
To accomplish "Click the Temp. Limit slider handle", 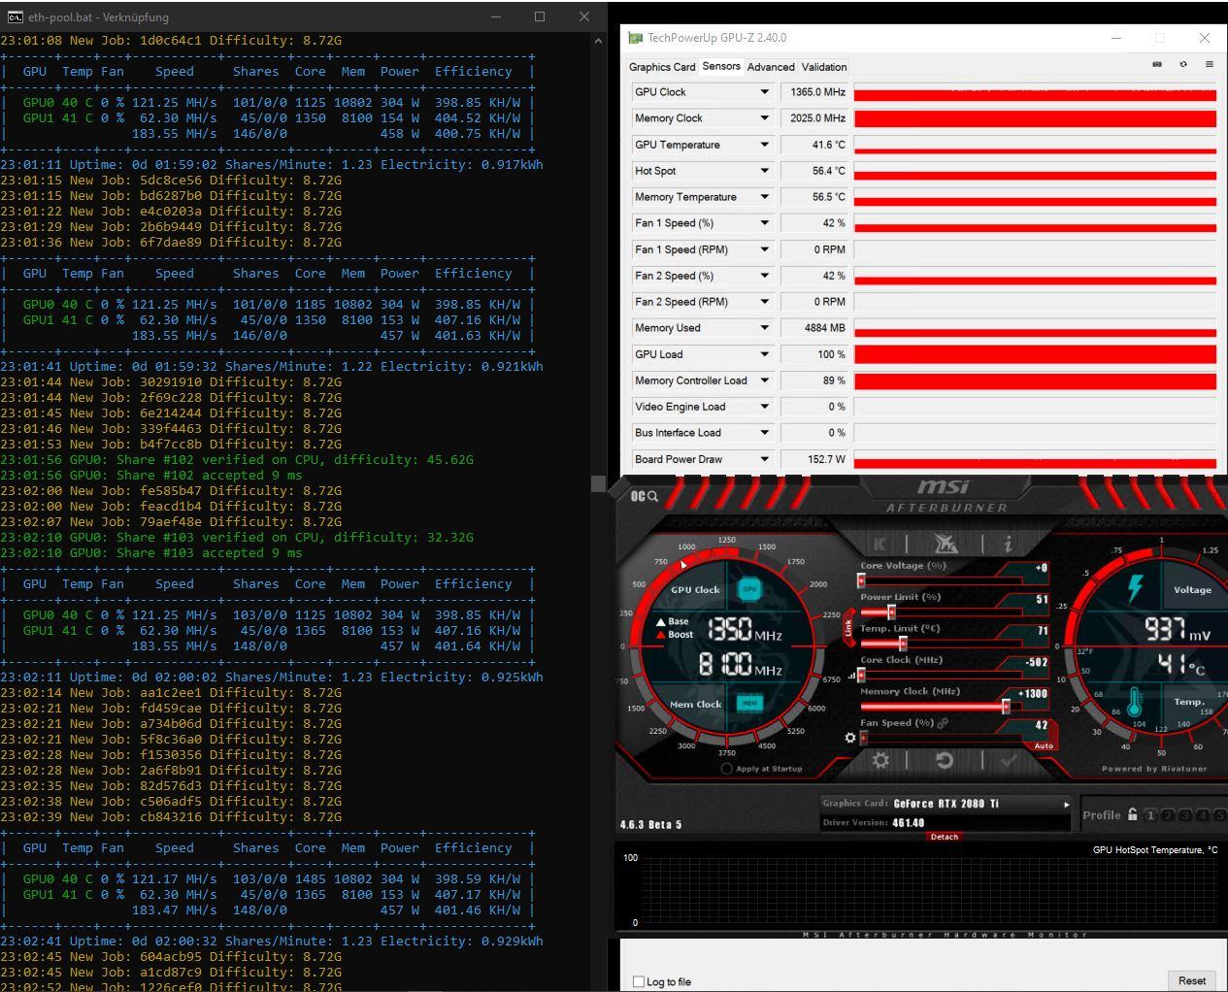I will click(903, 644).
